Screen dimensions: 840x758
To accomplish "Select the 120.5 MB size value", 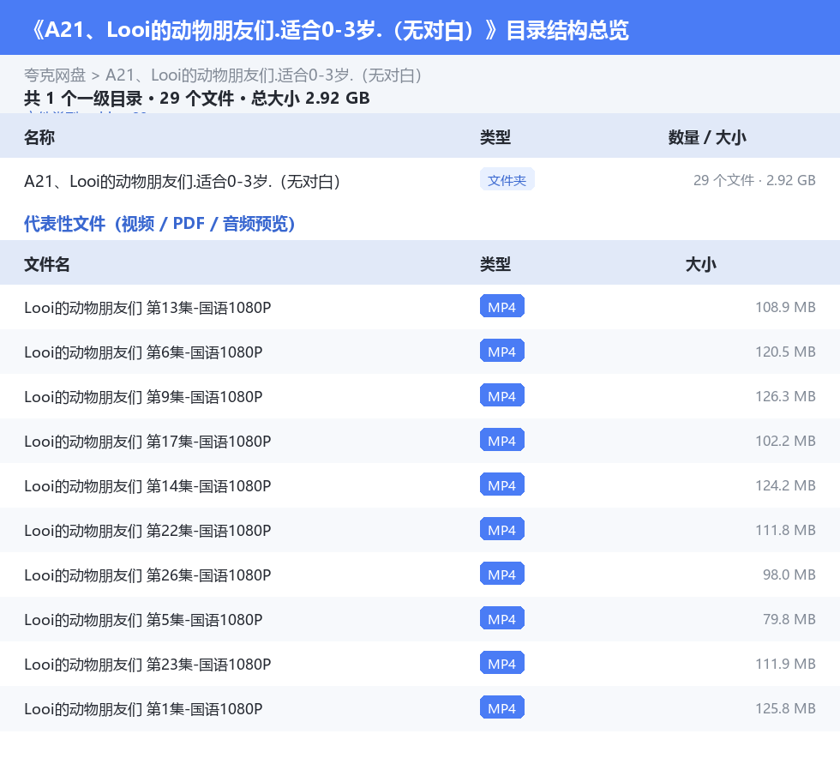I will (785, 352).
